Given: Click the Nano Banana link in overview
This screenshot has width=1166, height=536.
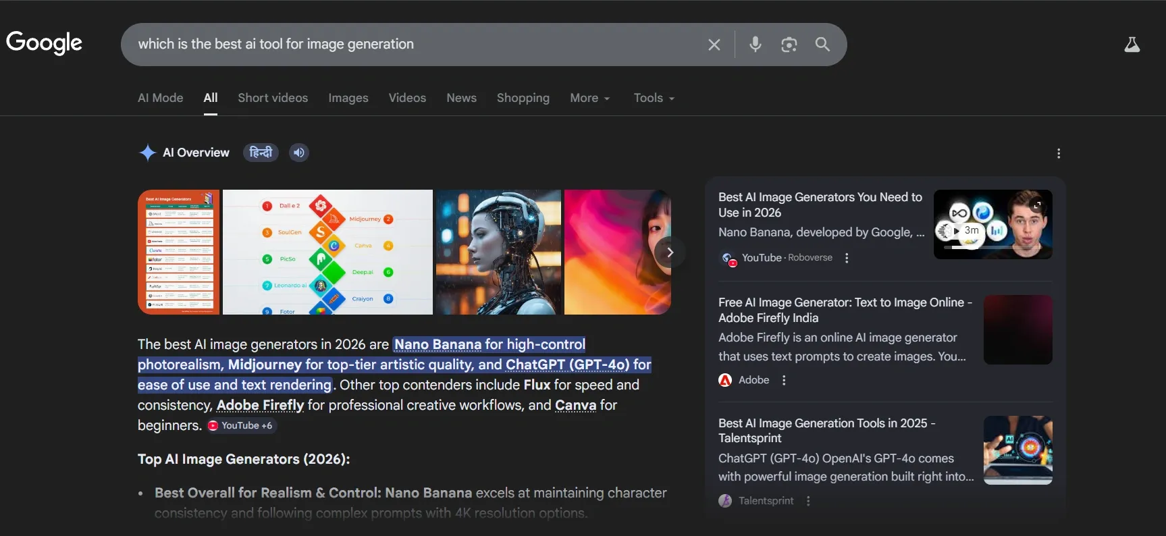Looking at the screenshot, I should (x=438, y=344).
